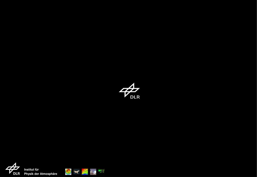Open the aircraft model thumbnail
This screenshot has height=177, width=257.
click(x=77, y=171)
